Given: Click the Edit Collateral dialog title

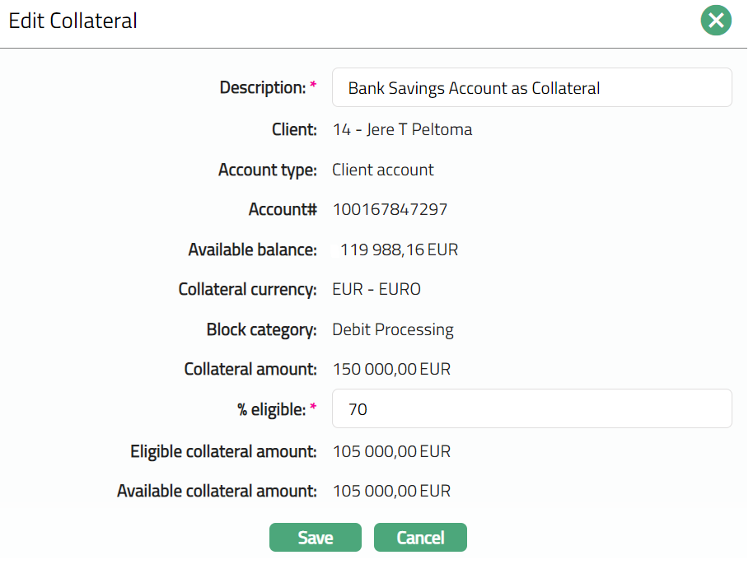Looking at the screenshot, I should (73, 21).
